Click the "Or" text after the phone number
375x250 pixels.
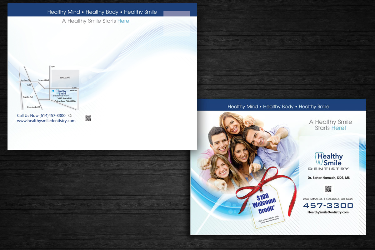(x=70, y=116)
